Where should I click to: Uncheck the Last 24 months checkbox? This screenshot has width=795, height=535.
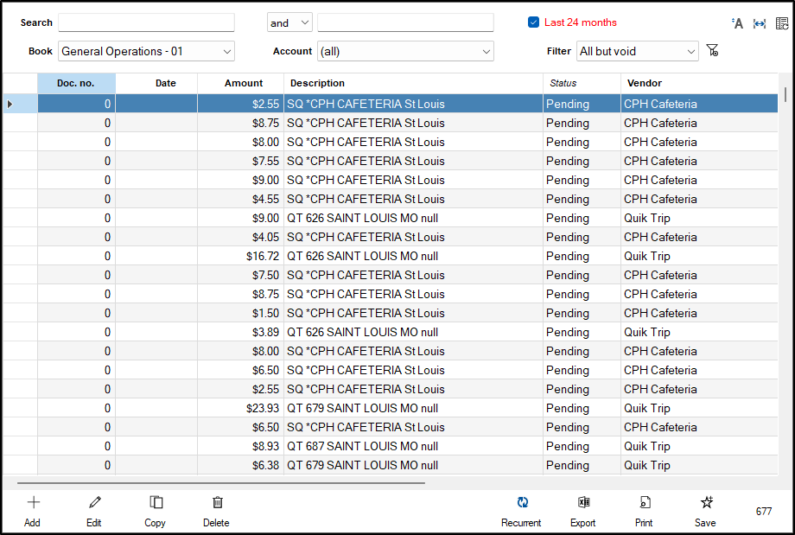click(x=533, y=22)
